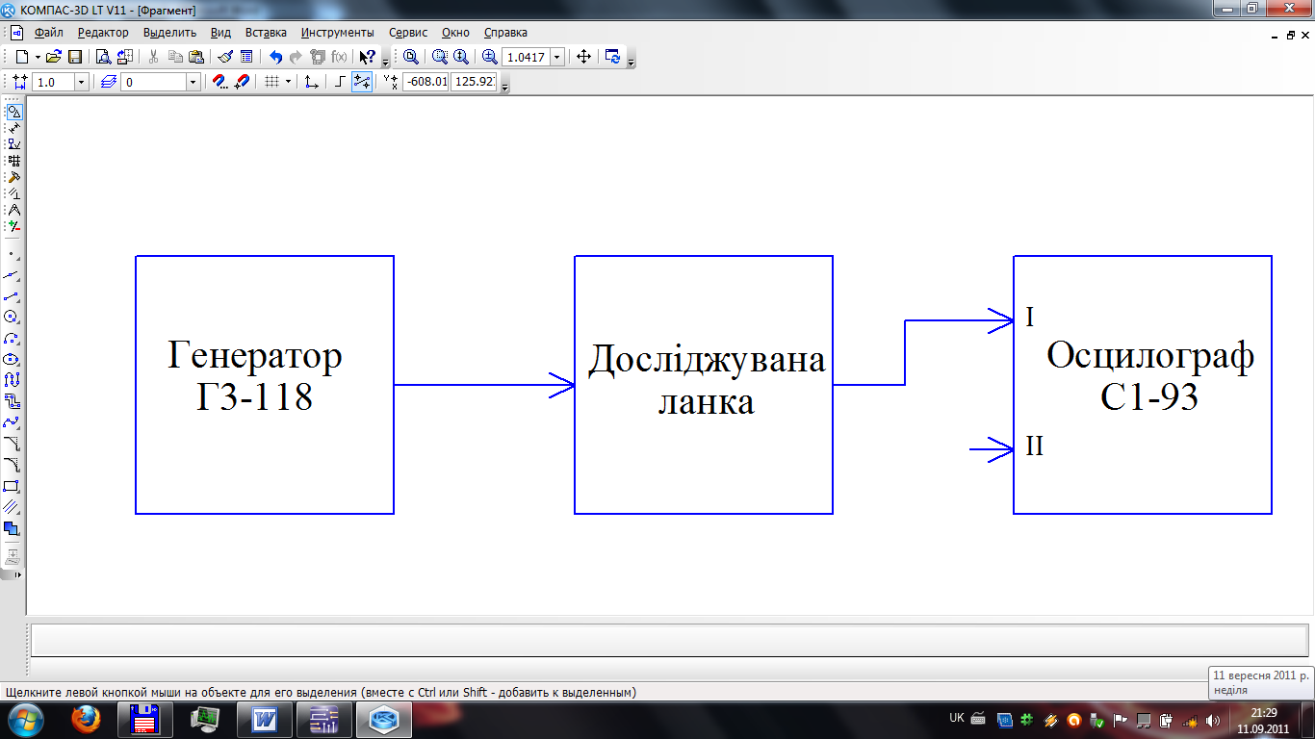Viewport: 1315px width, 739px height.
Task: Open the Инструменты menu
Action: (x=337, y=33)
